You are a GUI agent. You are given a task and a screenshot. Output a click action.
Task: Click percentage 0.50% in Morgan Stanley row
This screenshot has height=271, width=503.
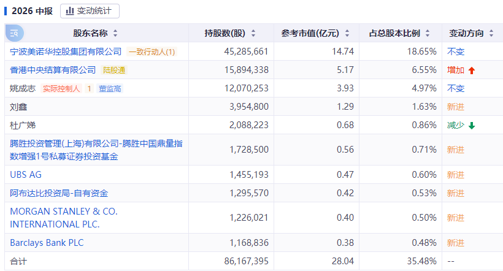(424, 218)
